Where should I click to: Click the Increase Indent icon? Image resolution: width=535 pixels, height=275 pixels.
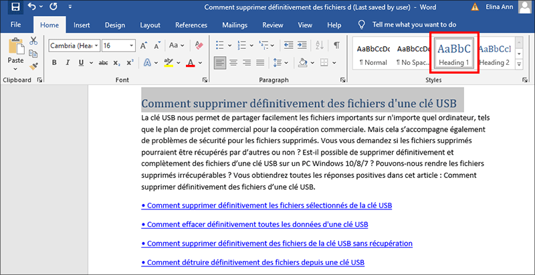point(302,45)
